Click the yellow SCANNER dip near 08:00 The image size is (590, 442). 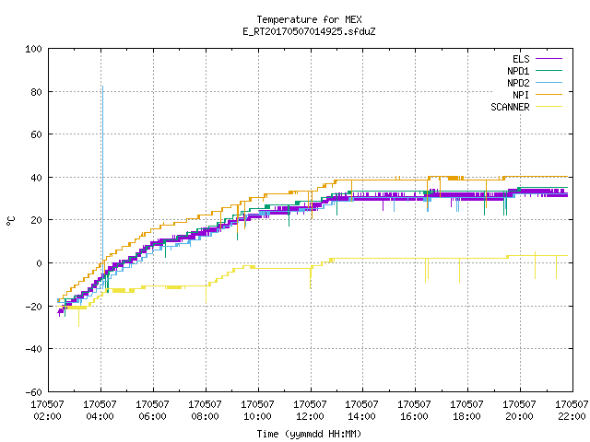(206, 295)
